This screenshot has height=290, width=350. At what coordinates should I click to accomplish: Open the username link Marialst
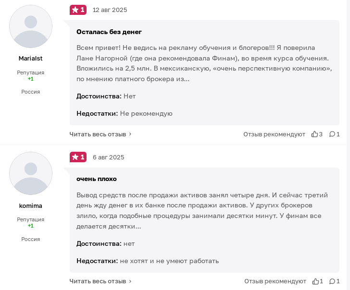31,59
